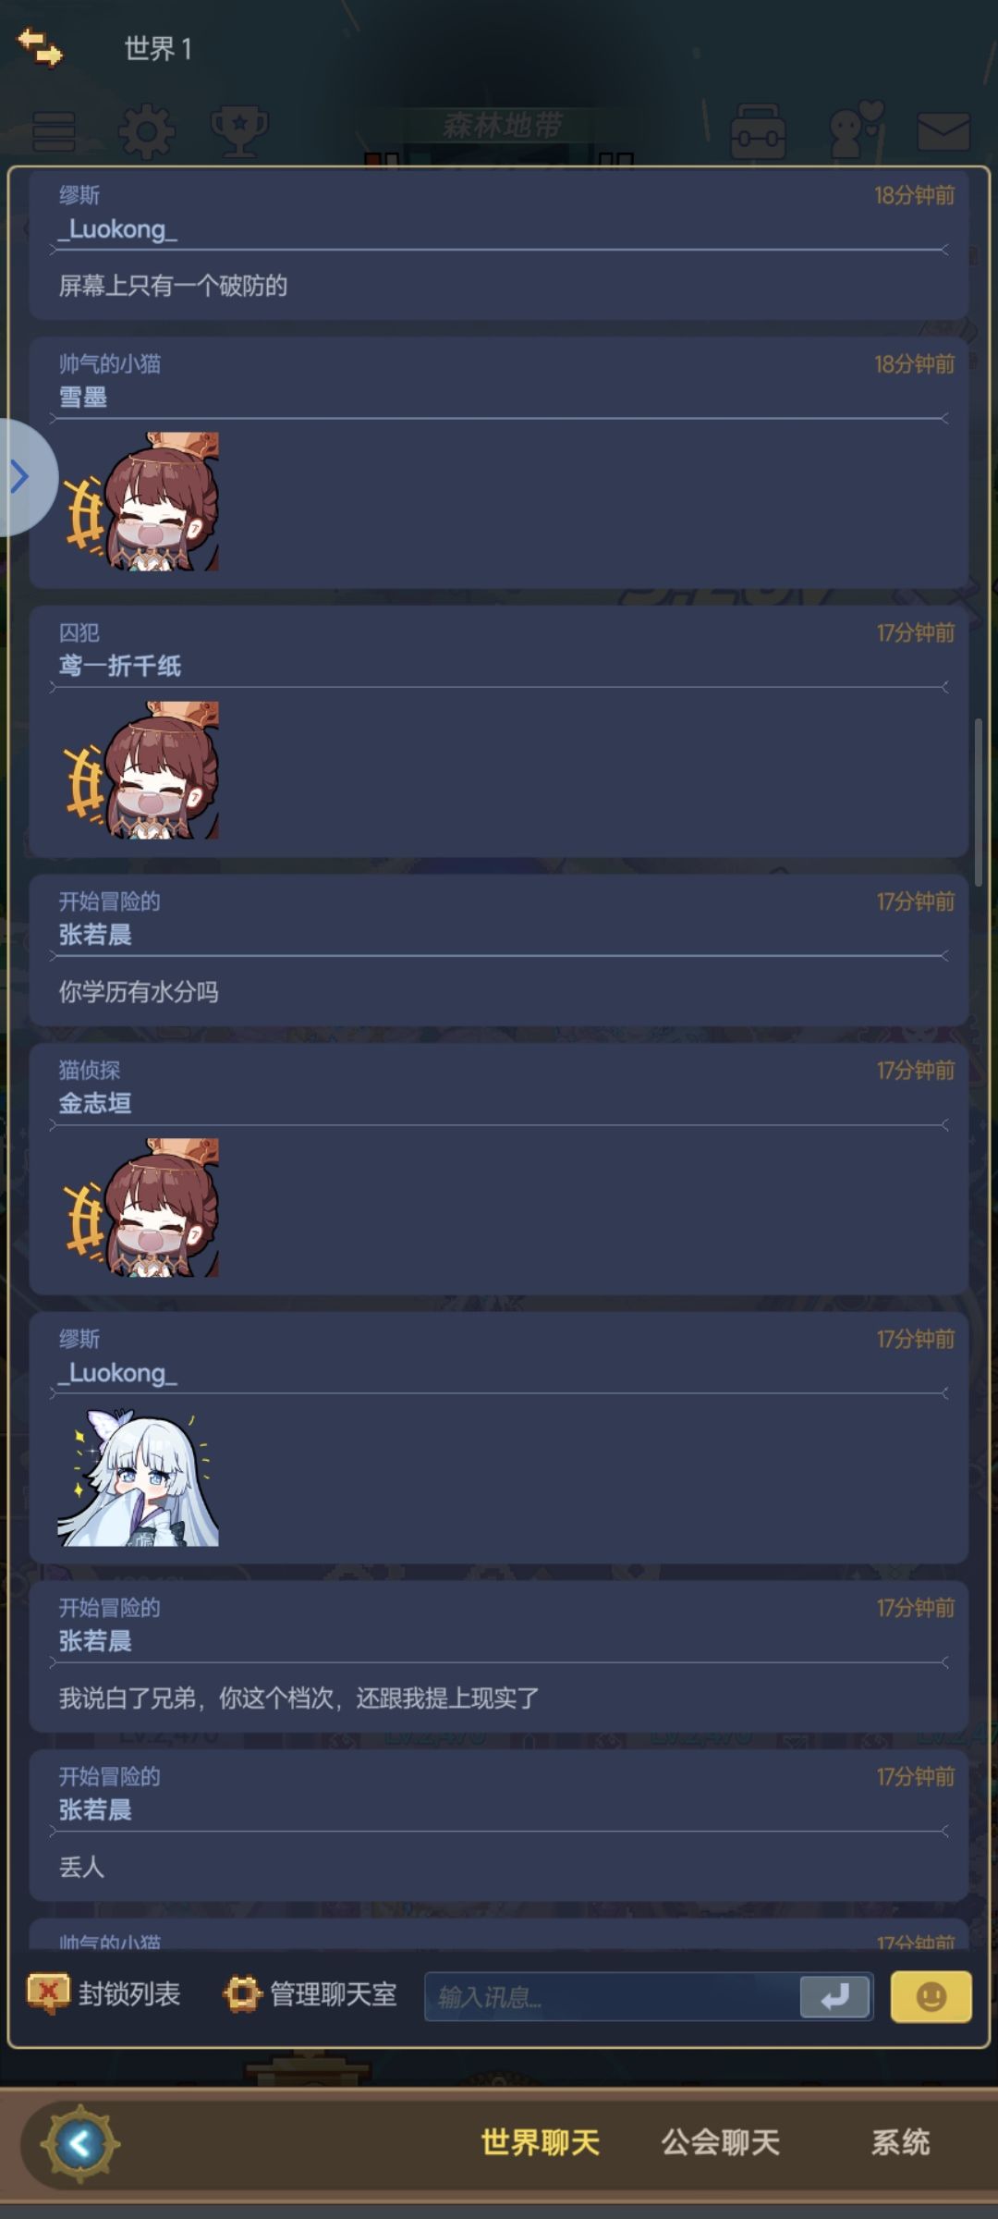Switch world channel via swap arrows icon
The width and height of the screenshot is (998, 2219).
[40, 47]
